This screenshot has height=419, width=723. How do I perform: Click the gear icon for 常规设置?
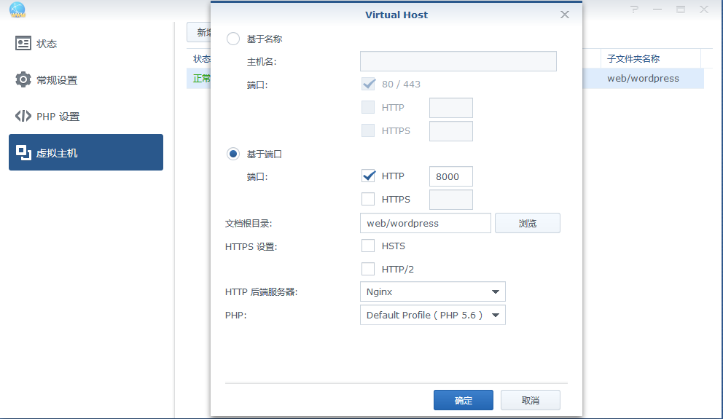pyautogui.click(x=23, y=79)
